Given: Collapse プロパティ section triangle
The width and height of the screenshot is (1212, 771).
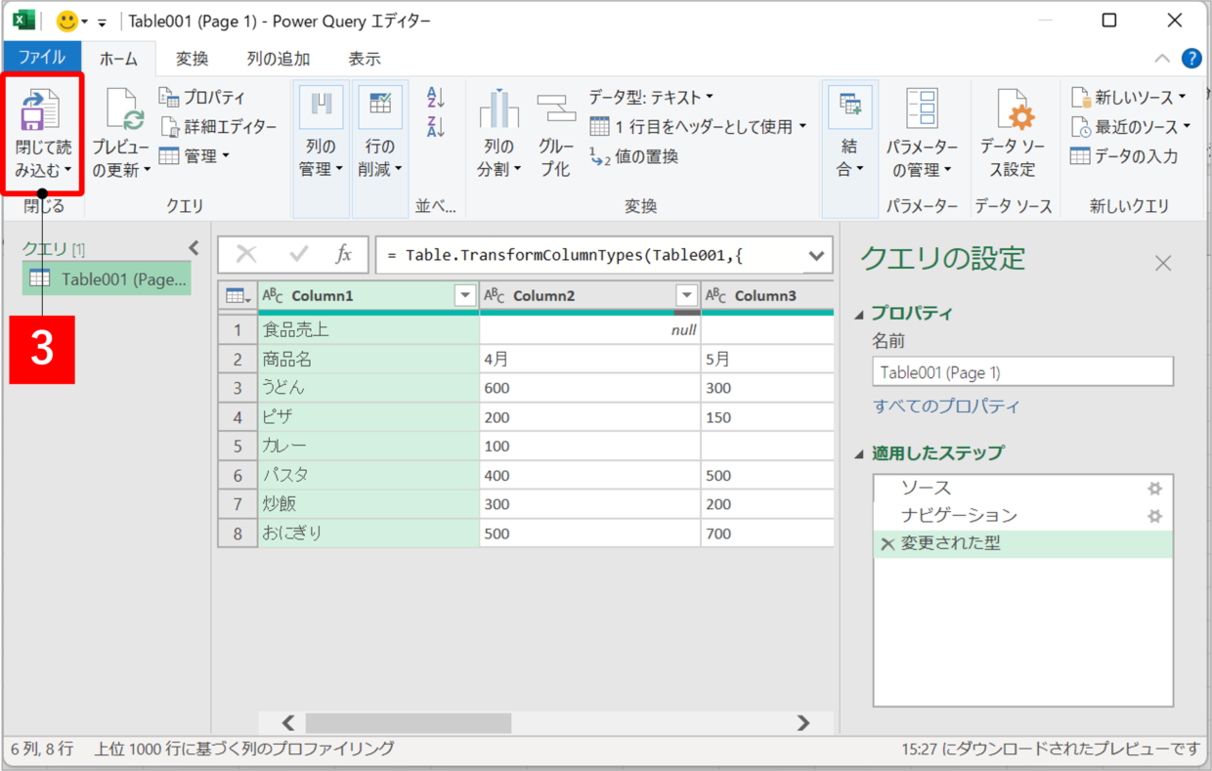Looking at the screenshot, I should pyautogui.click(x=859, y=314).
